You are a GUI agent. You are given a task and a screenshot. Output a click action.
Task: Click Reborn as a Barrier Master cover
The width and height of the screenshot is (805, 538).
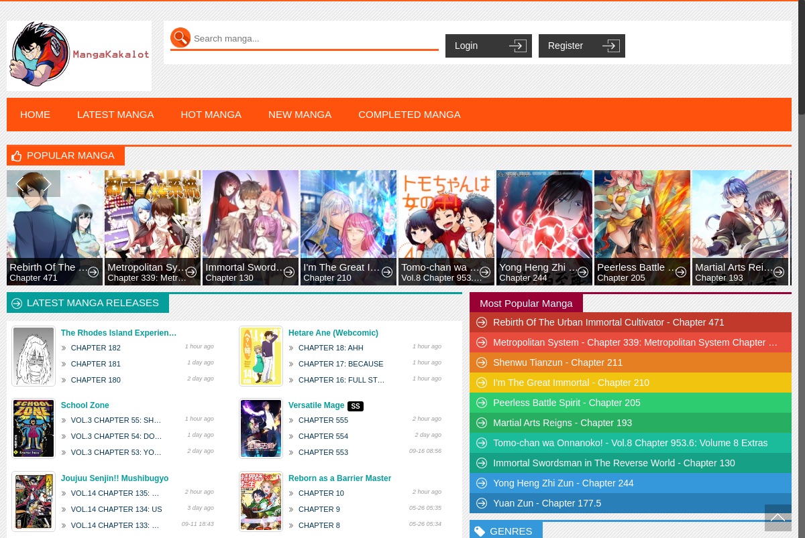[x=261, y=502]
